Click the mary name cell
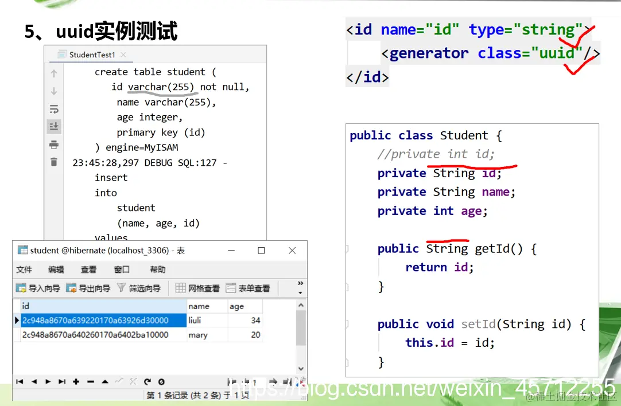Viewport: 621px width, 406px height. coord(207,335)
